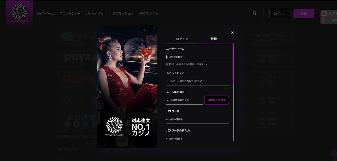
Task: Open プロモーション menu item
Action: [x=123, y=13]
